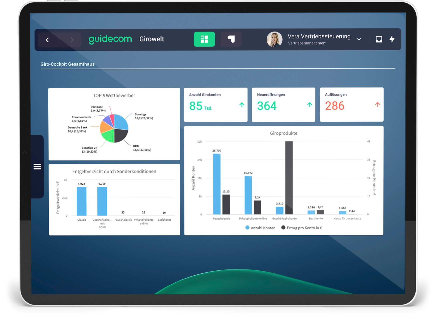Click the guidecom logo
This screenshot has width=437, height=316.
pyautogui.click(x=110, y=39)
